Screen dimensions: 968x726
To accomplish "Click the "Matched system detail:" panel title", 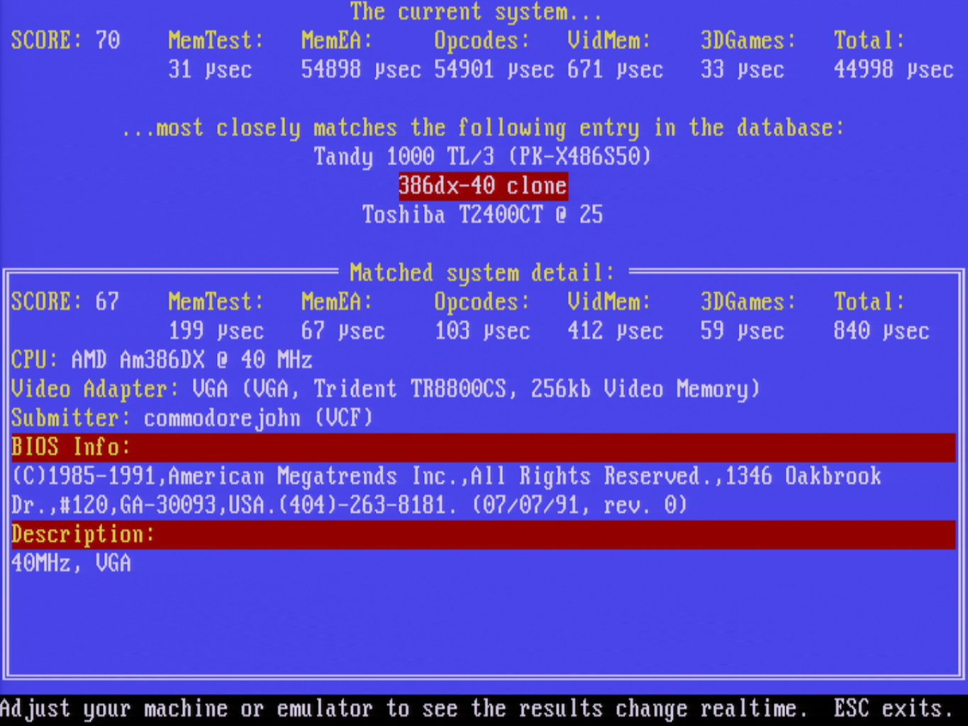I will click(482, 273).
